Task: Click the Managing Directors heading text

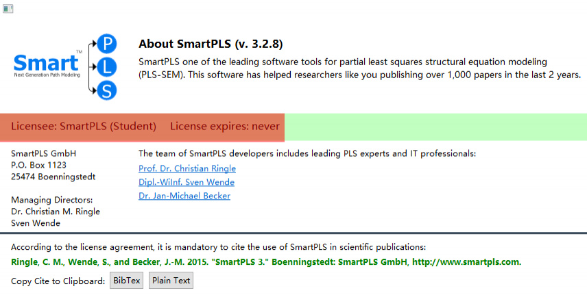Action: (52, 200)
